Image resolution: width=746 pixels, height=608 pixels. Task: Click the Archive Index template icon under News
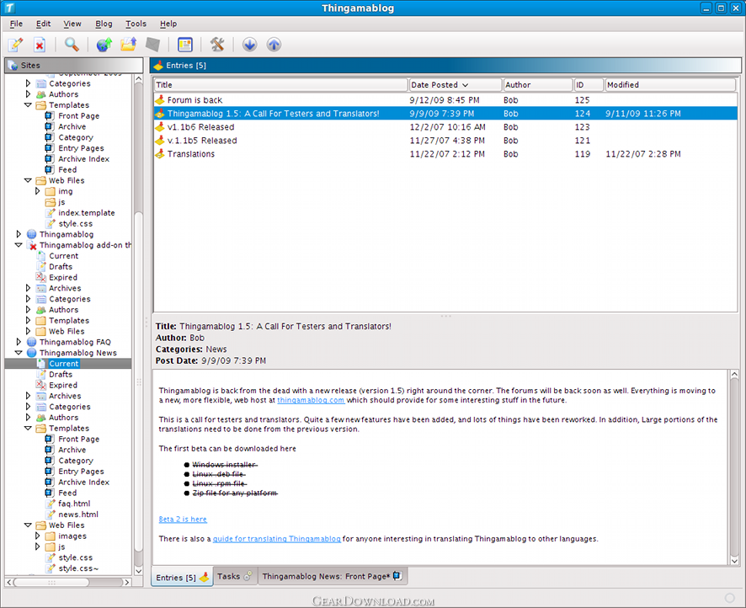50,483
